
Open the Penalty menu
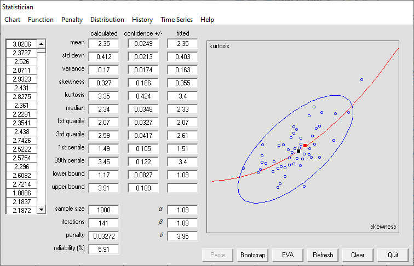point(72,20)
